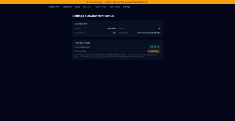This screenshot has height=121, width=235.
Task: Click the Status label
Action: click(121, 28)
